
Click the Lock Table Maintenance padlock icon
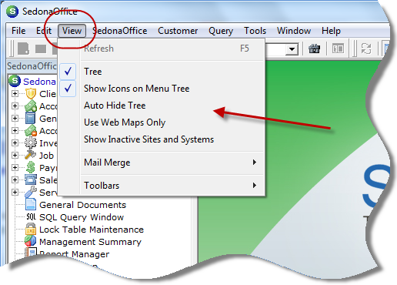[x=31, y=229]
